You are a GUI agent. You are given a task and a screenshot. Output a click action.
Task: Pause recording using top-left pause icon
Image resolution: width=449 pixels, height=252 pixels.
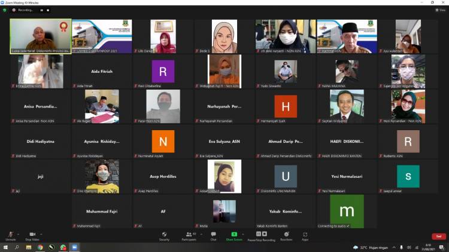click(42, 10)
